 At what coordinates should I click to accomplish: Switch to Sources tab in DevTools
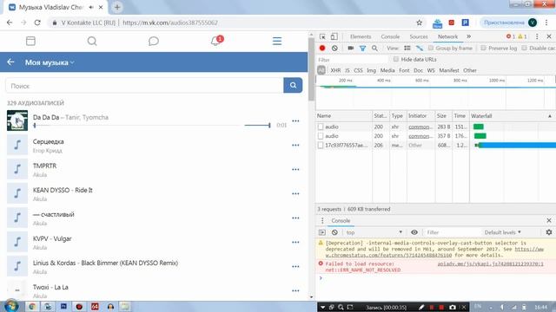click(x=419, y=36)
